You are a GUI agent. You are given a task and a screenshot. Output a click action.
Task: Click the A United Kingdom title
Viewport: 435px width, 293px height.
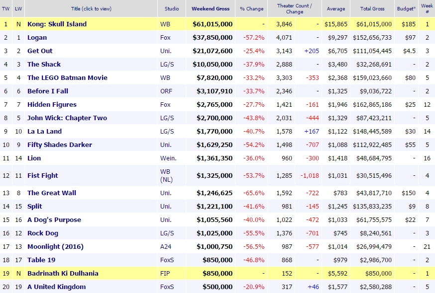coord(56,287)
